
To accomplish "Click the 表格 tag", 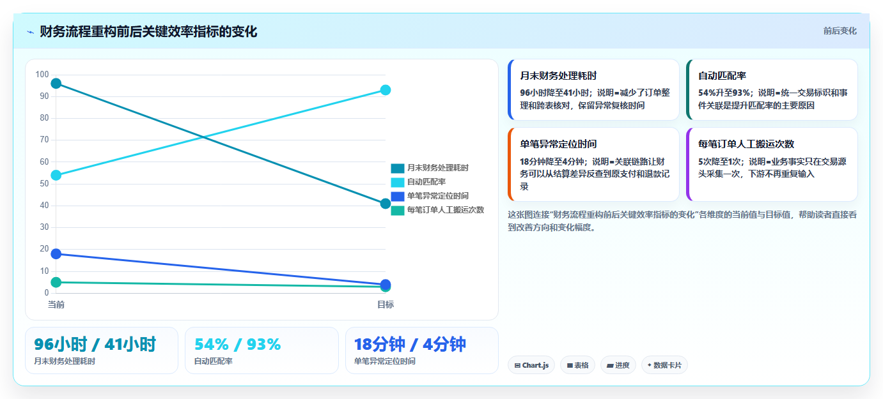I will tap(577, 365).
